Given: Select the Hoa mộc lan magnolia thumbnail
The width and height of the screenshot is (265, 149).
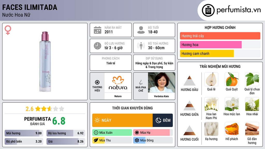Looking at the screenshot, I should [232, 104].
